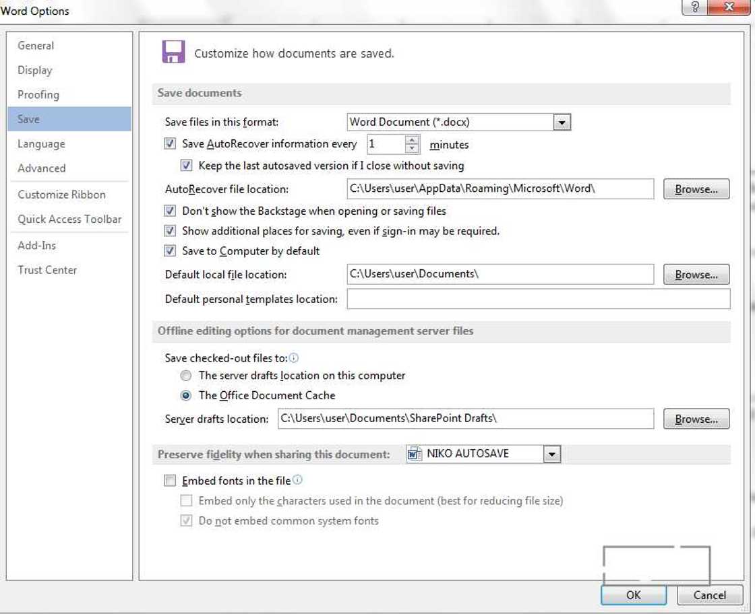The width and height of the screenshot is (755, 614).
Task: Switch to the Proofing category
Action: pyautogui.click(x=38, y=95)
